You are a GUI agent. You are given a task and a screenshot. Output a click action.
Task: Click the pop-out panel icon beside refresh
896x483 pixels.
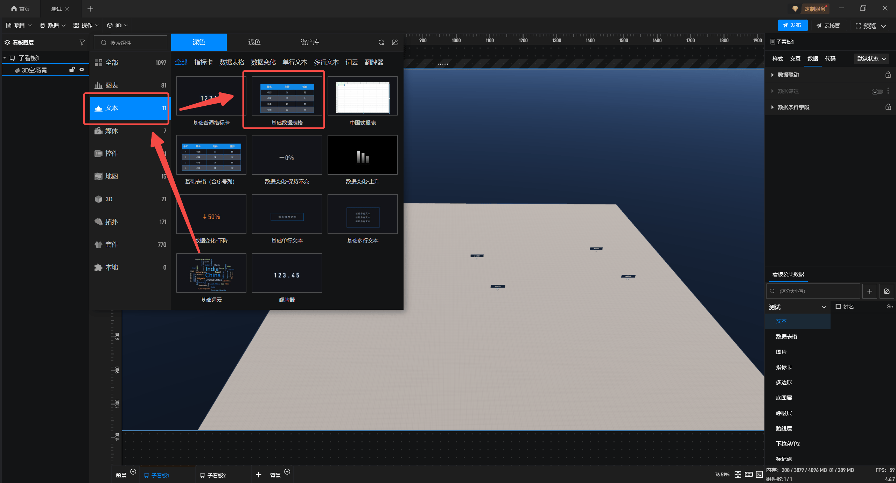click(x=395, y=42)
